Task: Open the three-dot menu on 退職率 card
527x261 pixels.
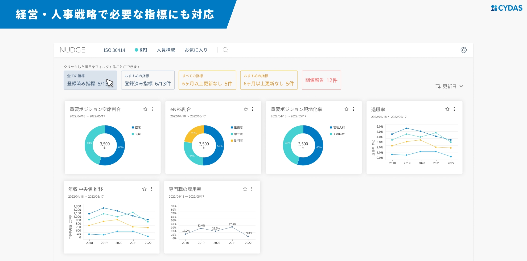Action: coord(454,109)
